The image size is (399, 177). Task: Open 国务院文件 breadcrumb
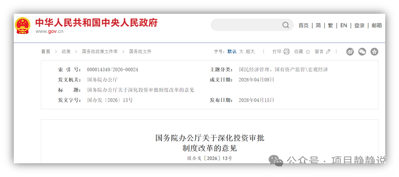point(140,51)
